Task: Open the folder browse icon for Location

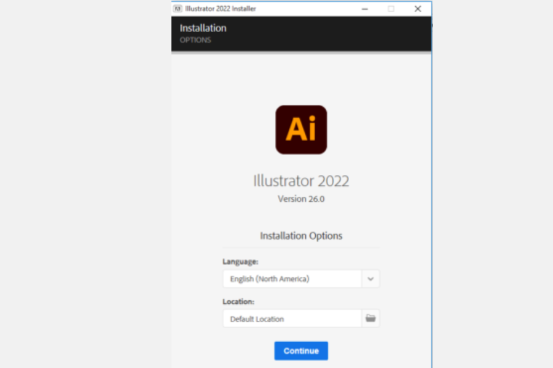Action: coord(371,318)
